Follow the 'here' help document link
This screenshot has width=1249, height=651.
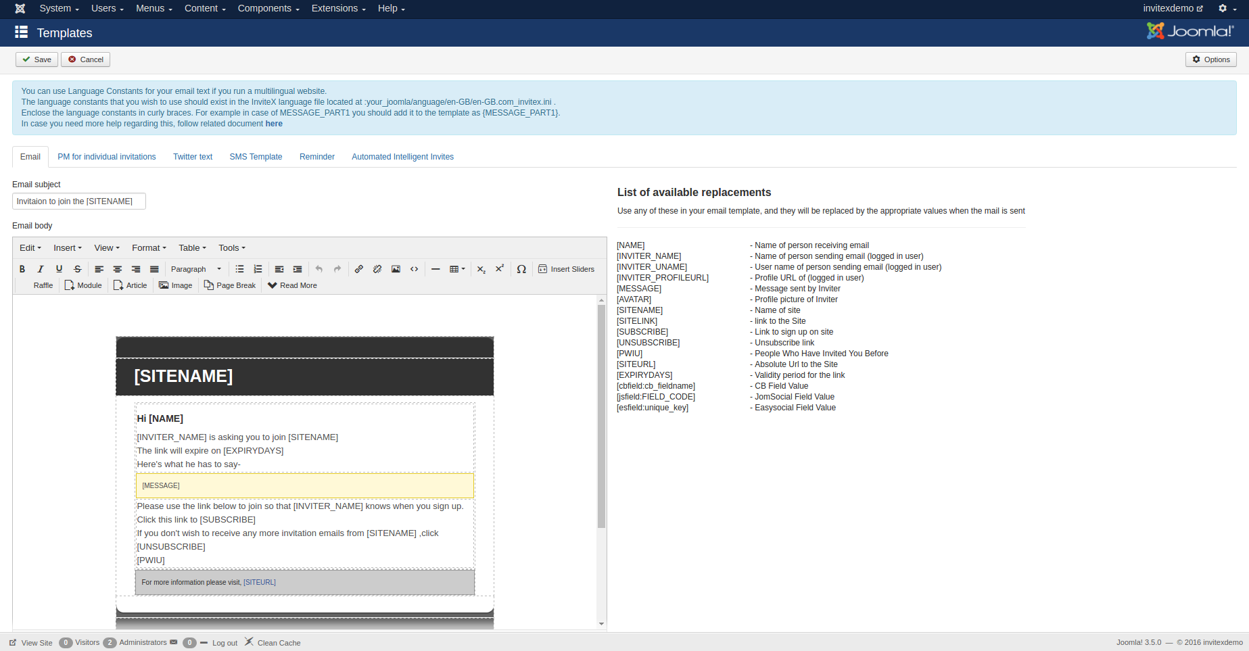[274, 124]
